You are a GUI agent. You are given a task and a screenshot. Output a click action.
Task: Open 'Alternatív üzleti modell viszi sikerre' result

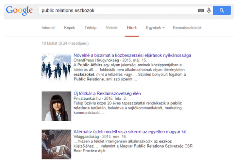[132, 132]
